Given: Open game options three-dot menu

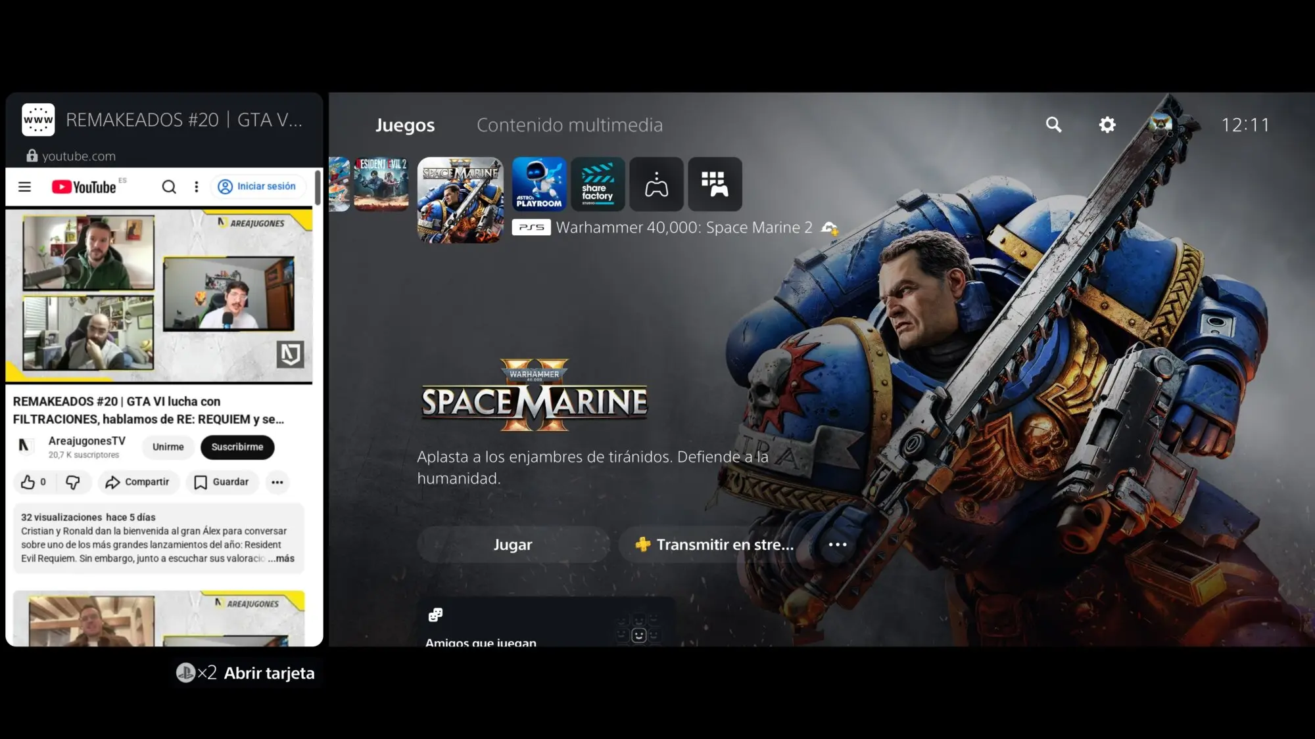Looking at the screenshot, I should click(x=837, y=545).
